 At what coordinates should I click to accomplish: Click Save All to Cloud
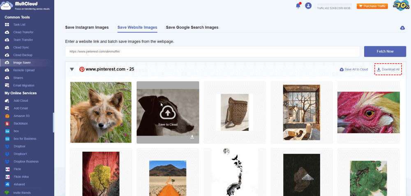[x=353, y=69]
